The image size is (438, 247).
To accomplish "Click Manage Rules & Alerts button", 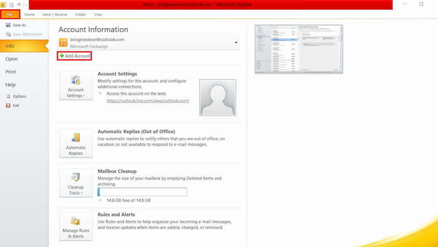I will tap(75, 226).
